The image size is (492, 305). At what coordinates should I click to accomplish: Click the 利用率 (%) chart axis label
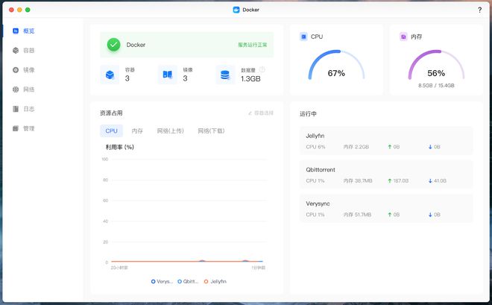tap(119, 147)
